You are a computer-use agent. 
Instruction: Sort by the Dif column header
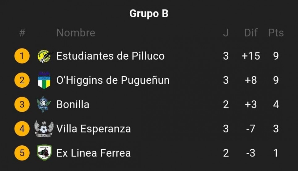(x=251, y=33)
